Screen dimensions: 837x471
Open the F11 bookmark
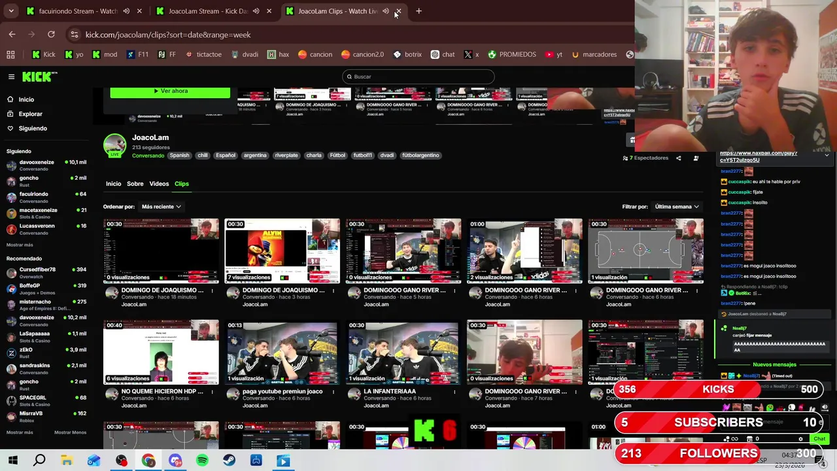pyautogui.click(x=138, y=54)
